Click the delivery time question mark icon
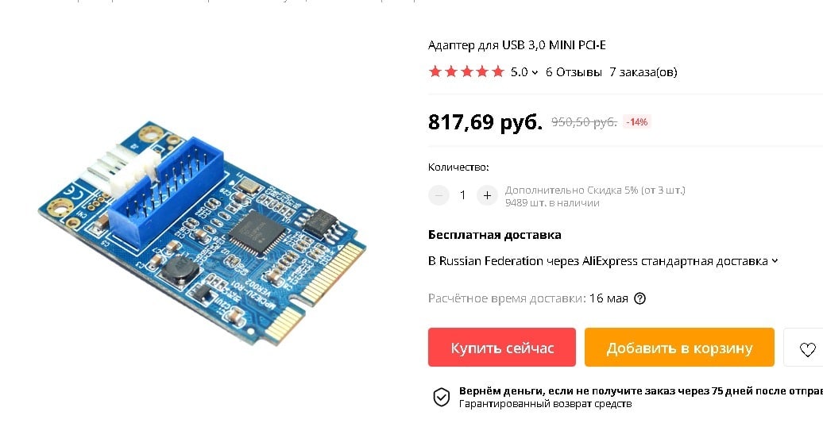The image size is (823, 423). 639,298
